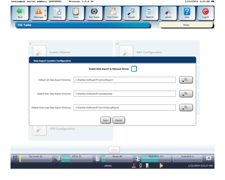View Run Status screen
The height and width of the screenshot is (180, 225).
click(x=94, y=13)
